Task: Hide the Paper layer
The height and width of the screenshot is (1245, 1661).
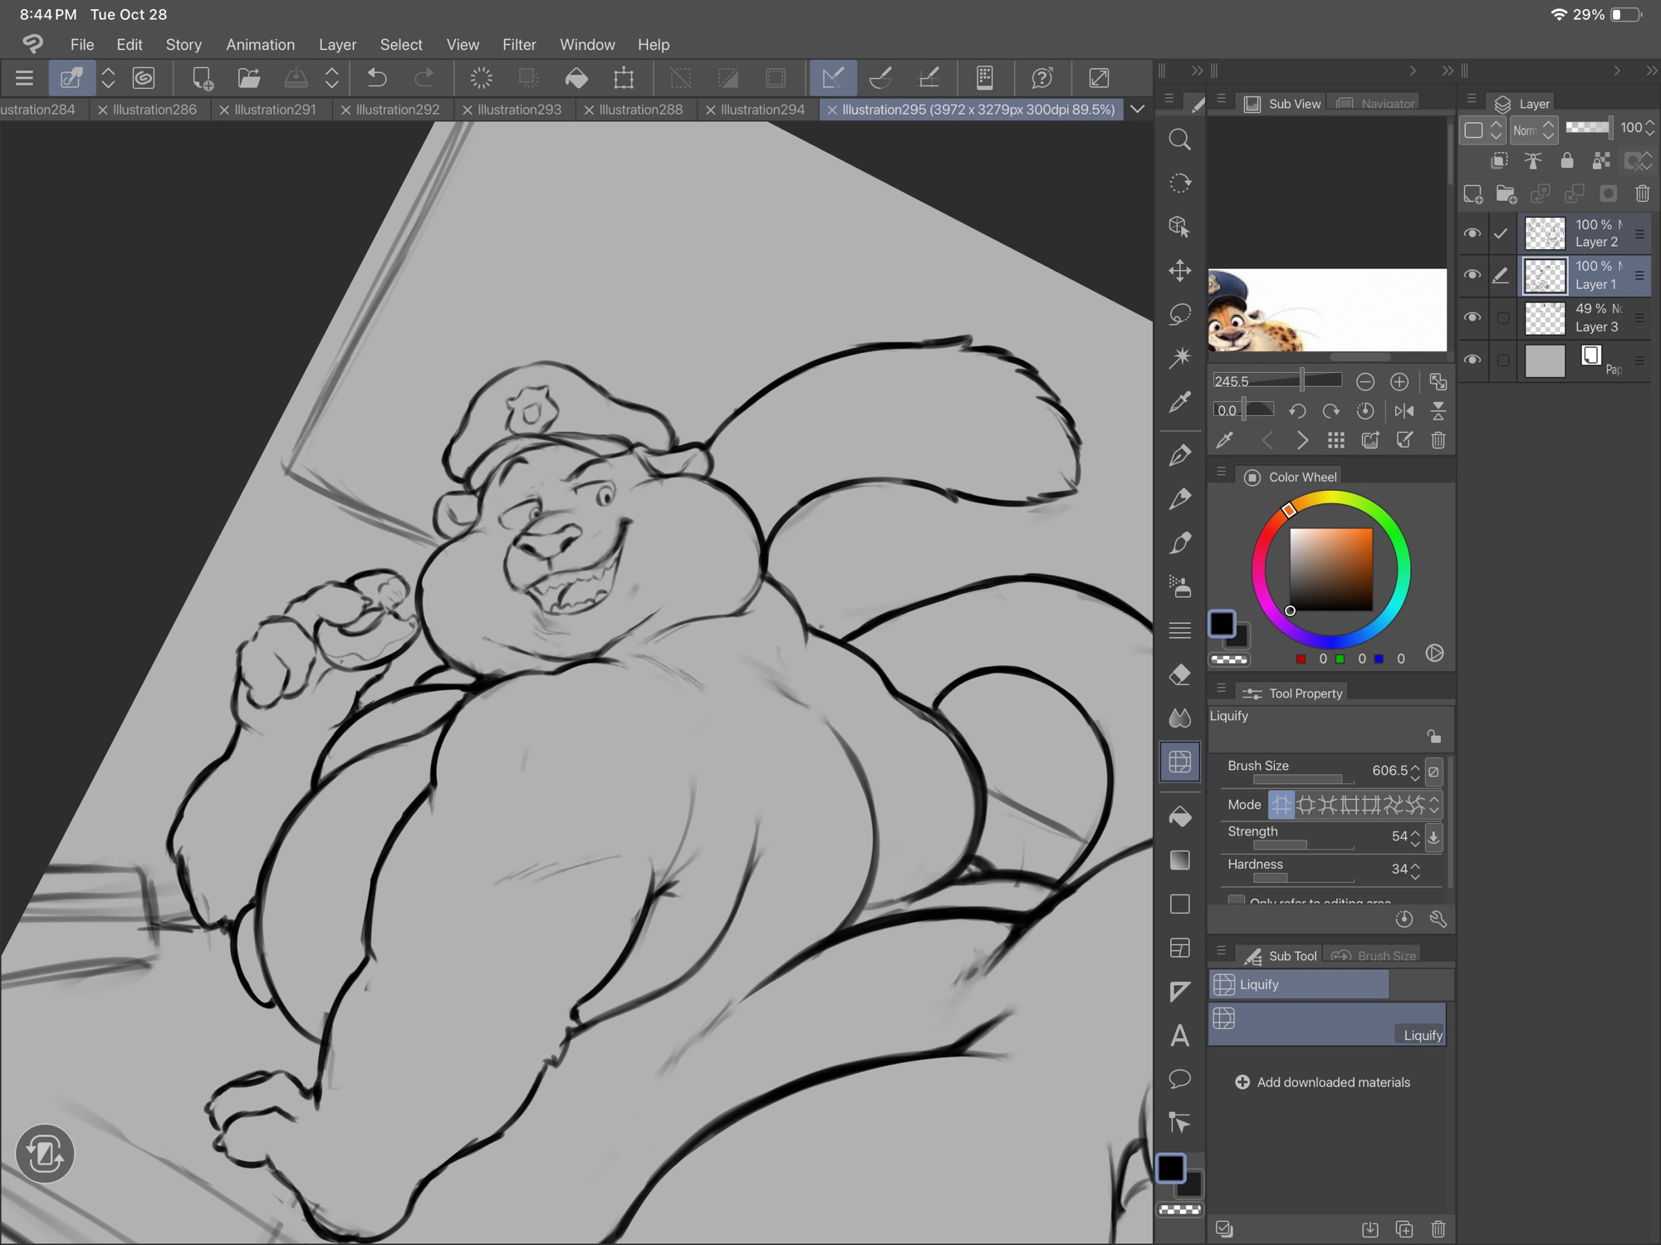Action: point(1472,360)
